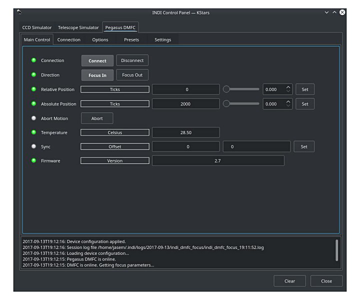Click the Sync status indicator
The image size is (360, 300).
[x=34, y=146]
